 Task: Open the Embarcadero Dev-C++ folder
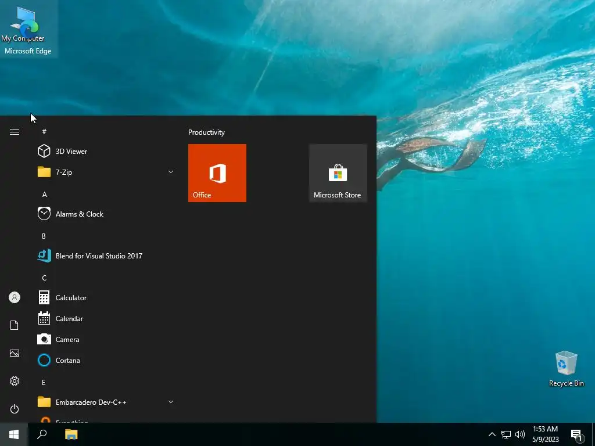(x=105, y=402)
